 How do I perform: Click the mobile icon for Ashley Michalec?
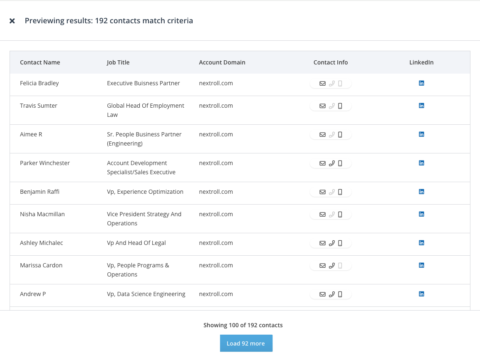340,243
